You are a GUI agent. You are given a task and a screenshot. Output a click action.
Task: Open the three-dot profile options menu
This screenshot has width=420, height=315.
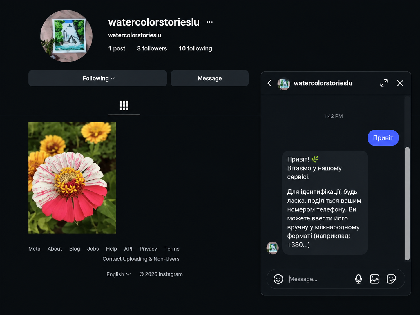coord(209,22)
